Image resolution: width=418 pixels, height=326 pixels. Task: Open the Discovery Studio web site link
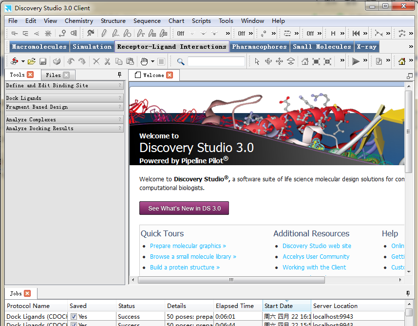pyautogui.click(x=317, y=246)
